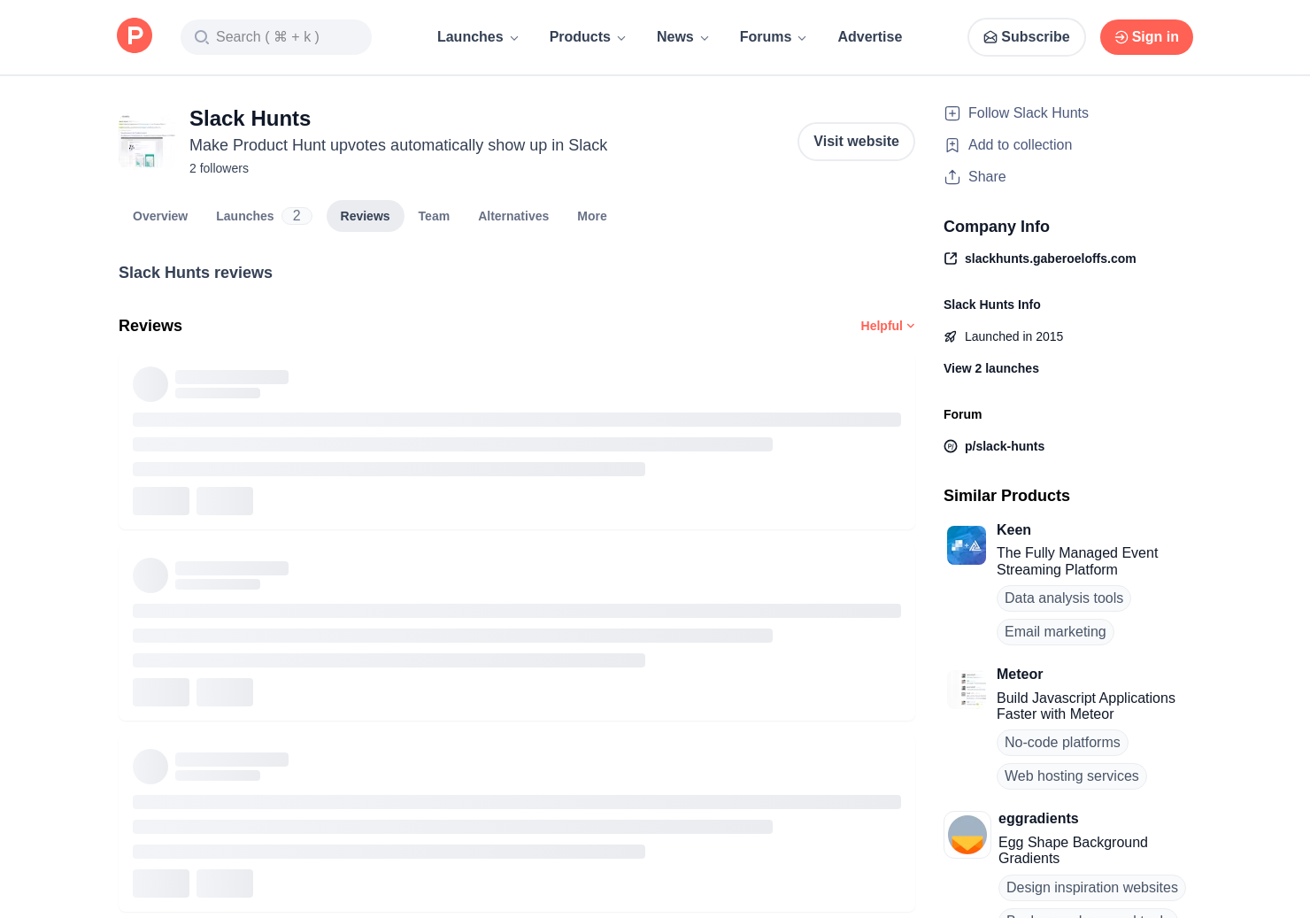Click the Slack Hunts product thumbnail
This screenshot has width=1310, height=918.
point(147,140)
